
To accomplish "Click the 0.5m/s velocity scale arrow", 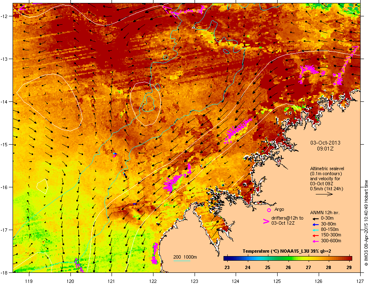I will tap(324, 194).
